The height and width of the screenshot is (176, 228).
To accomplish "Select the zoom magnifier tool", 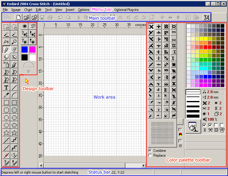I will tap(14, 42).
